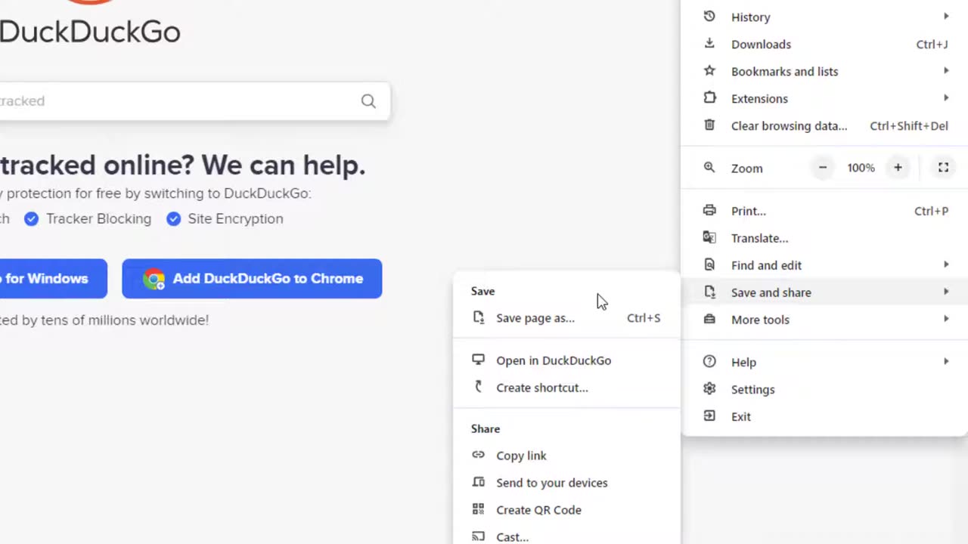Click the Copy link chain icon
Viewport: 968px width, 544px height.
[x=478, y=456]
